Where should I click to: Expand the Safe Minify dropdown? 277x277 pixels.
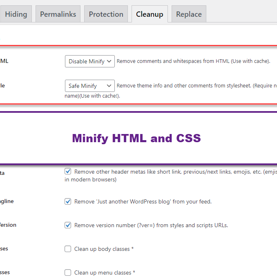[x=90, y=86]
